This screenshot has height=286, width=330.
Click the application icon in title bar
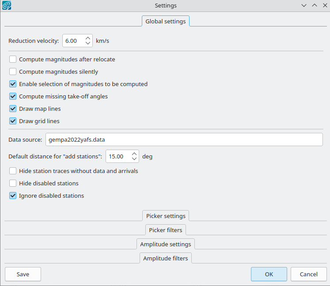point(7,6)
